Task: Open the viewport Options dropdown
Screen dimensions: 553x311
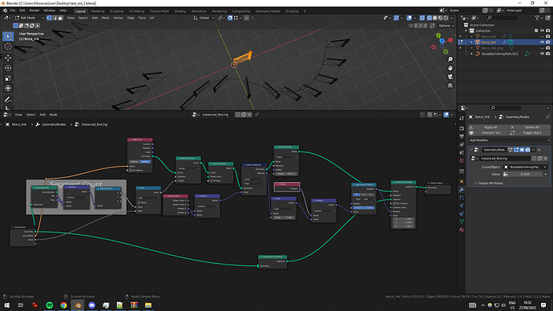Action: [446, 26]
